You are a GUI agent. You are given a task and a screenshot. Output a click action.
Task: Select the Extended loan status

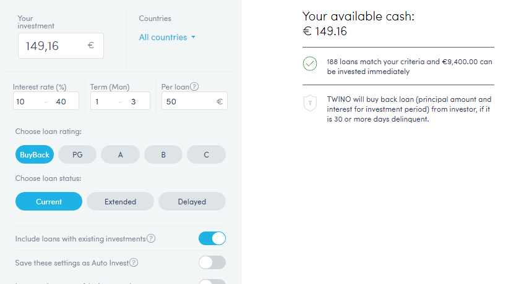pos(120,201)
